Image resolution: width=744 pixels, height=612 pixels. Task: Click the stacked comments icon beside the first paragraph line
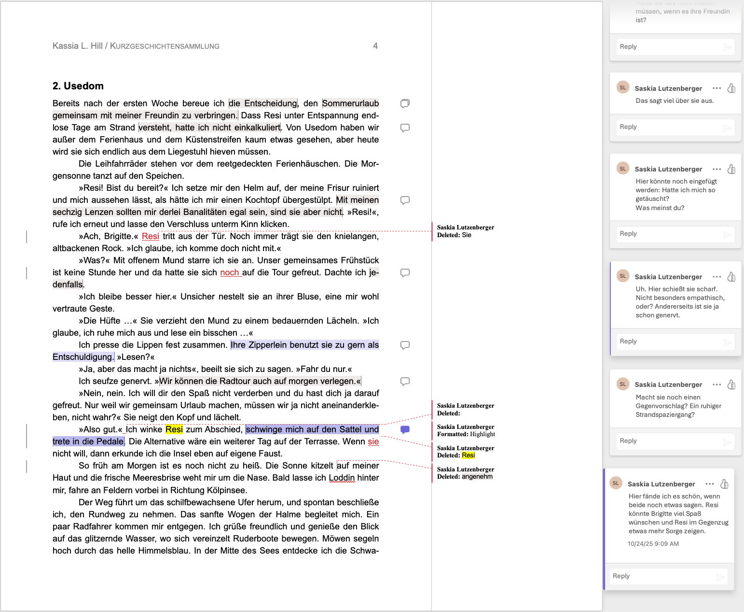pos(405,103)
